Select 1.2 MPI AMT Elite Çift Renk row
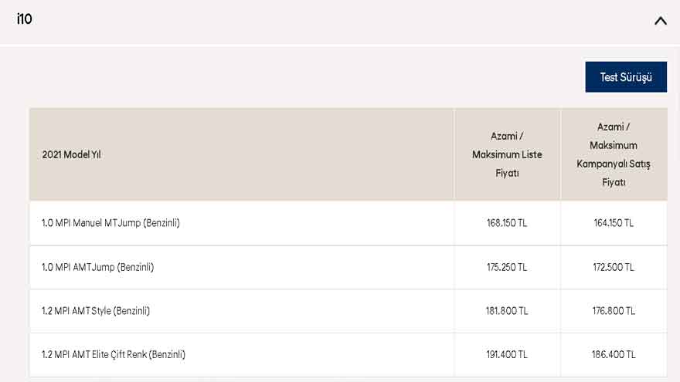 (114, 355)
